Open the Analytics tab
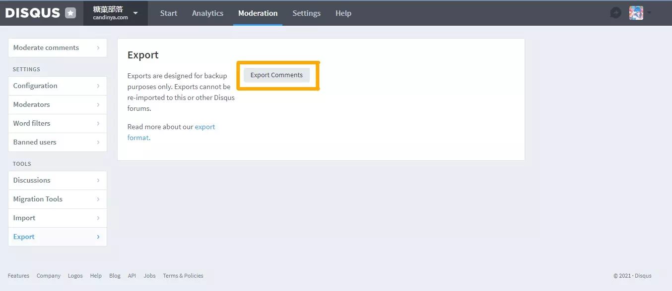The width and height of the screenshot is (672, 291). click(207, 13)
